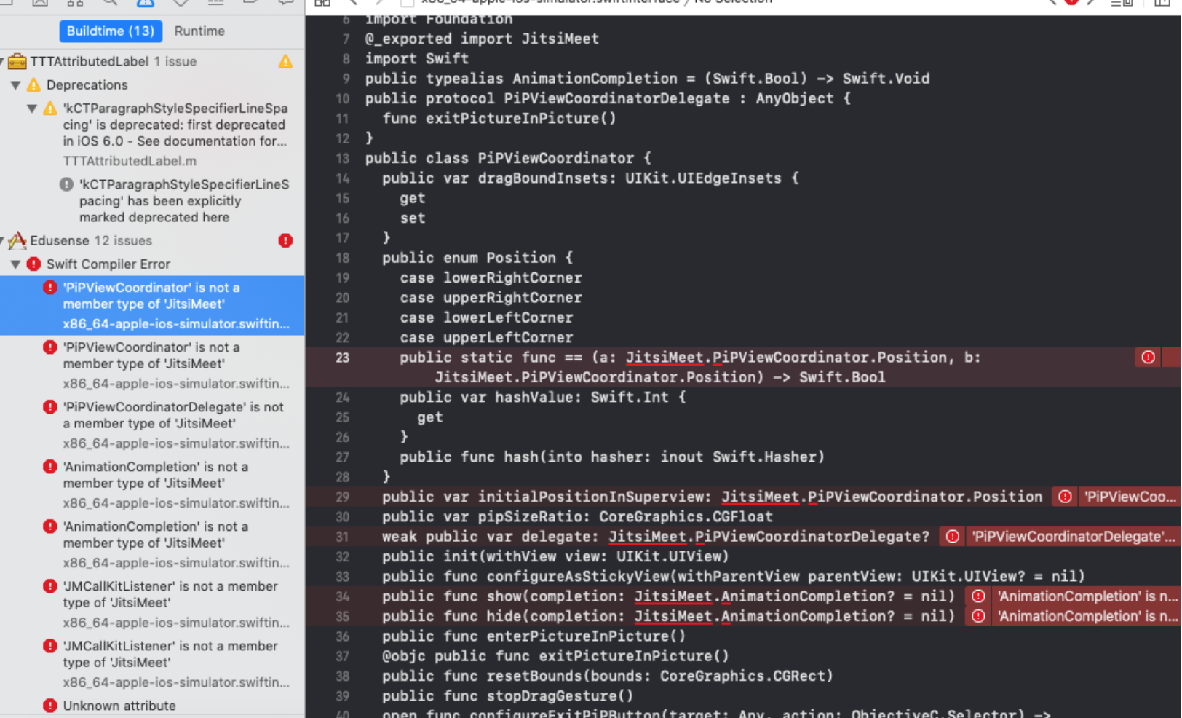Click 'resetBounds' on line 38

[534, 676]
